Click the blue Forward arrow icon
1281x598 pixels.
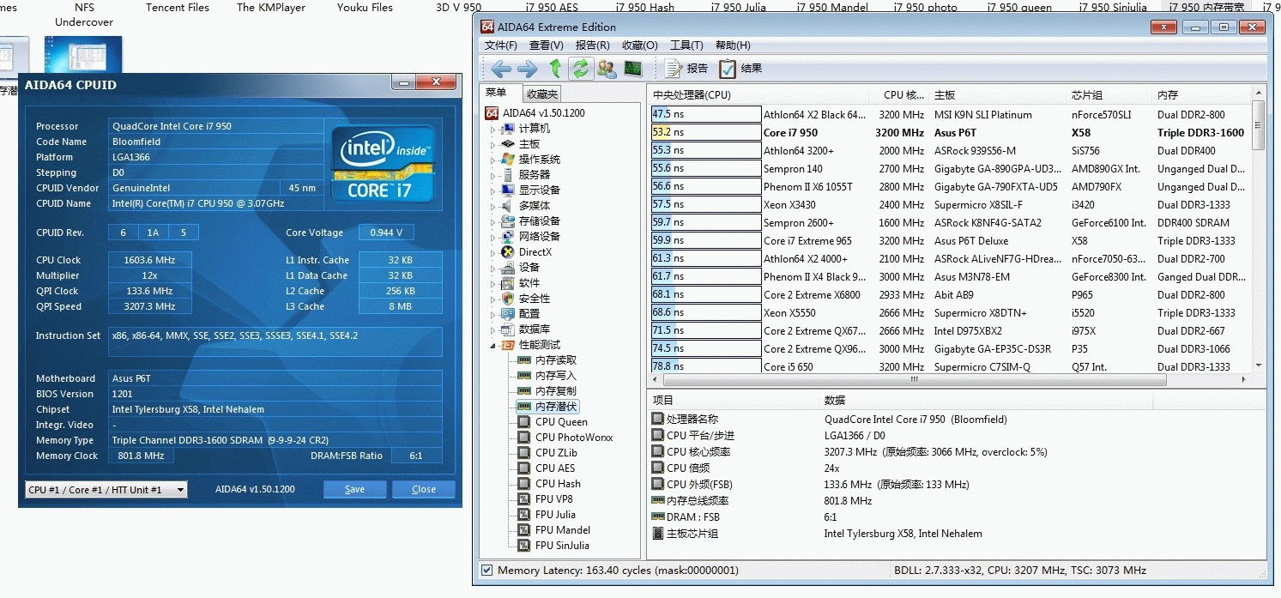coord(527,69)
